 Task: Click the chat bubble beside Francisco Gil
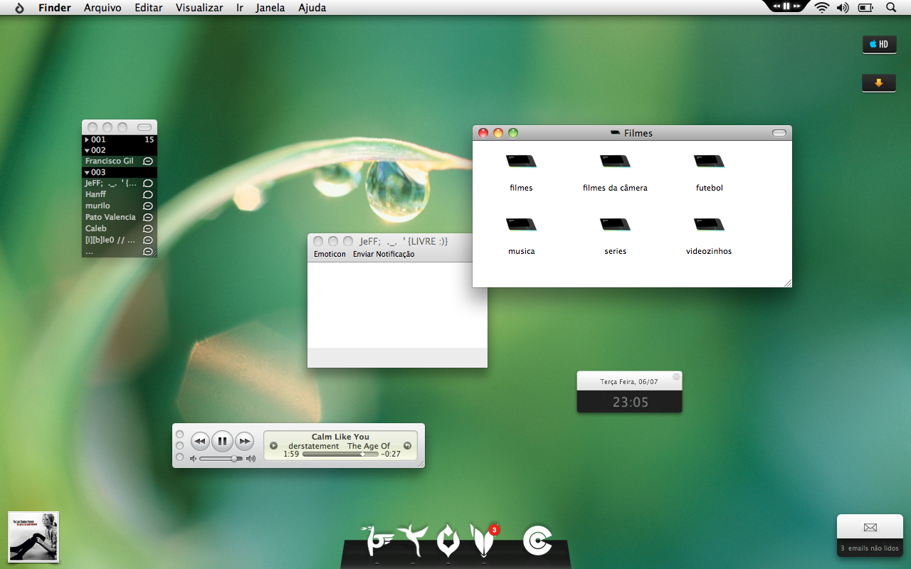tap(148, 161)
